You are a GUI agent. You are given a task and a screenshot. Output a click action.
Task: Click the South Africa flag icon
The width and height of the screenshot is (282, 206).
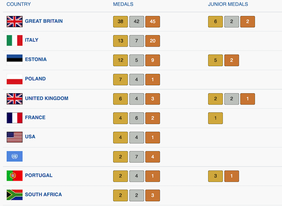coord(14,195)
